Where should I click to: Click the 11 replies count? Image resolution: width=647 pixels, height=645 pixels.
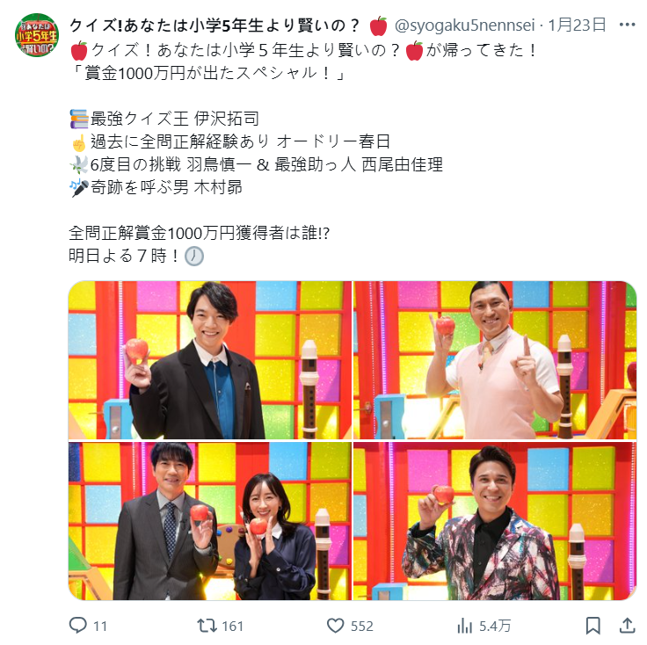100,626
